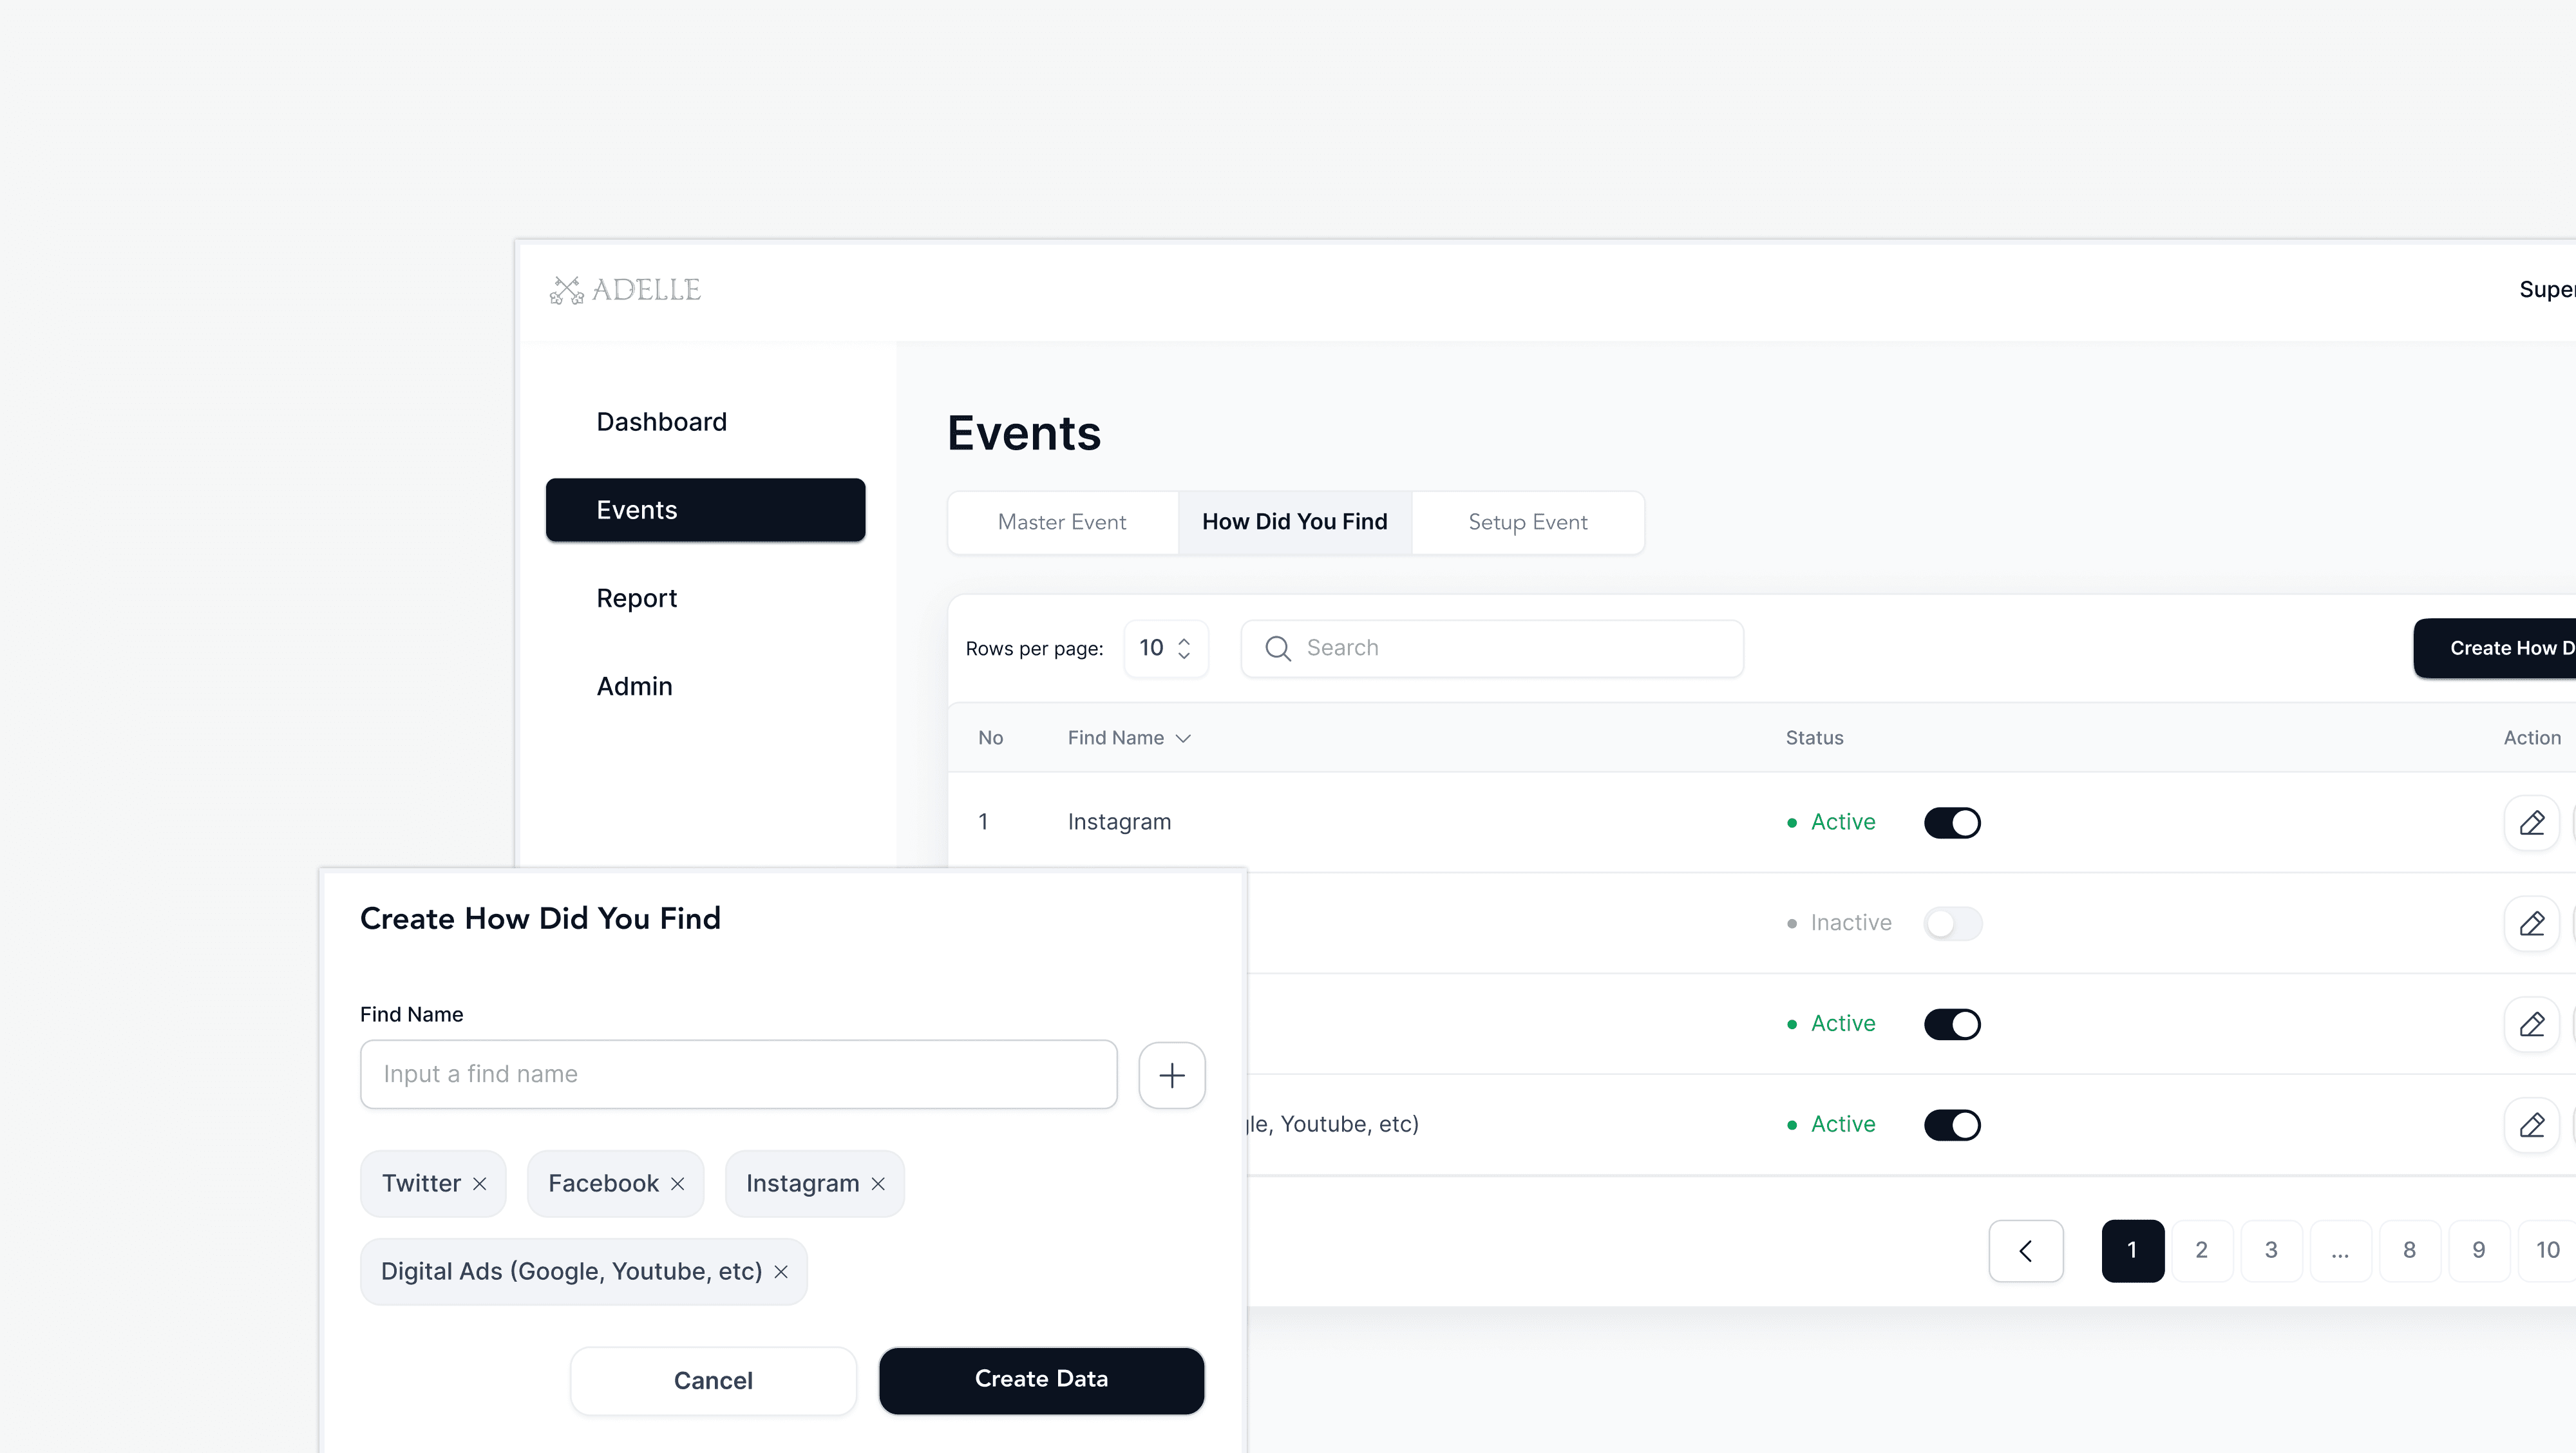Enable the Inactive row's status toggle
2576x1453 pixels.
1952,923
